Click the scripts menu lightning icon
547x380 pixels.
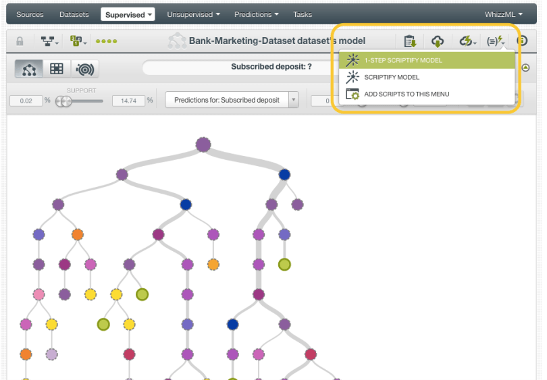click(x=496, y=41)
